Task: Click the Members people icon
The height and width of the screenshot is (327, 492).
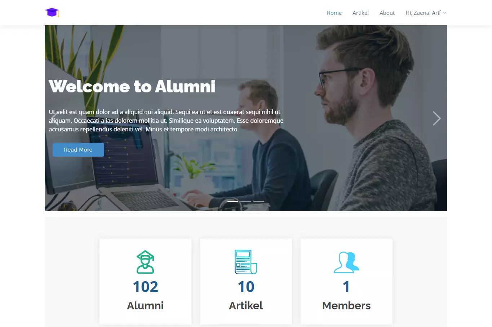Action: pos(346,262)
